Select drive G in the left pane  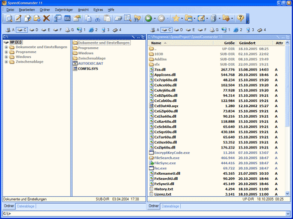coord(70,30)
